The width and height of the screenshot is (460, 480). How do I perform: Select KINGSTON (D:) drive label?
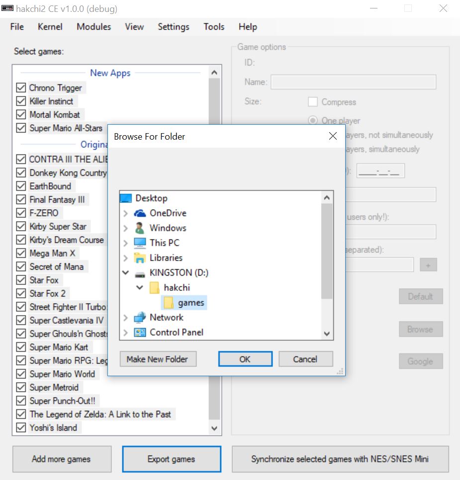179,273
